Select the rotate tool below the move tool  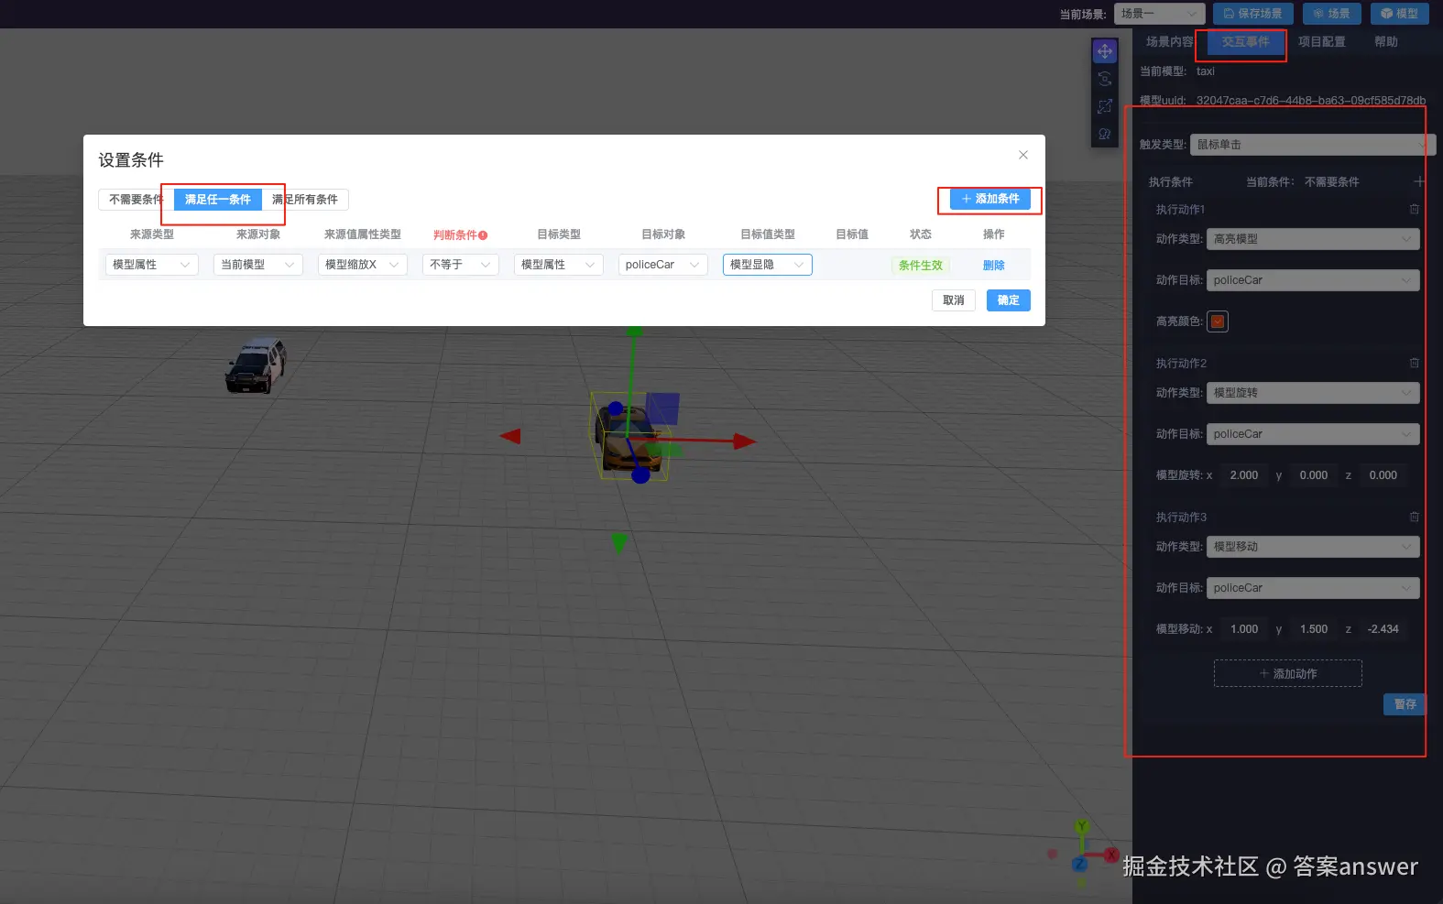click(1105, 79)
